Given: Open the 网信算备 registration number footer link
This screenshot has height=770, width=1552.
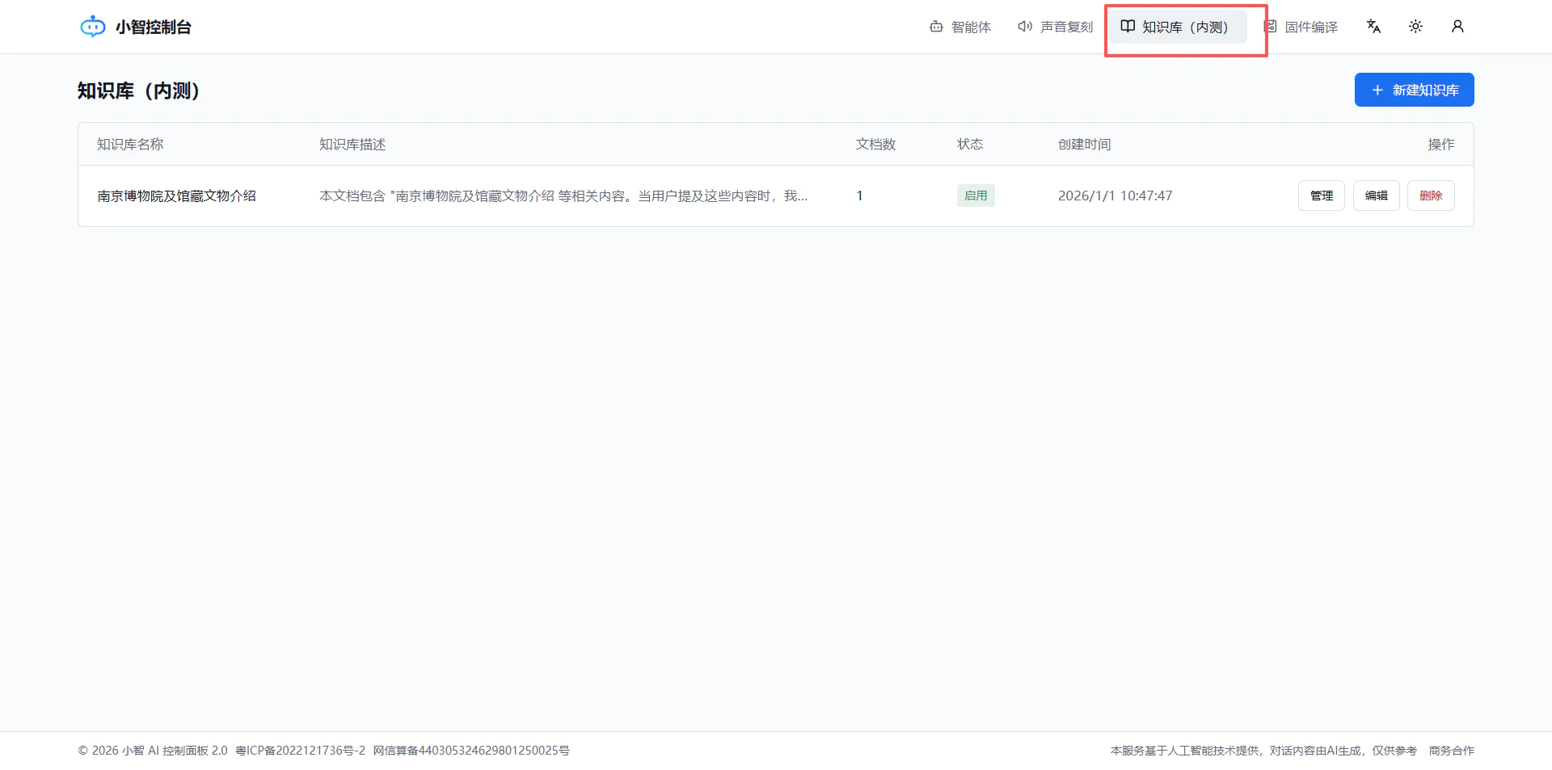Looking at the screenshot, I should tap(471, 751).
